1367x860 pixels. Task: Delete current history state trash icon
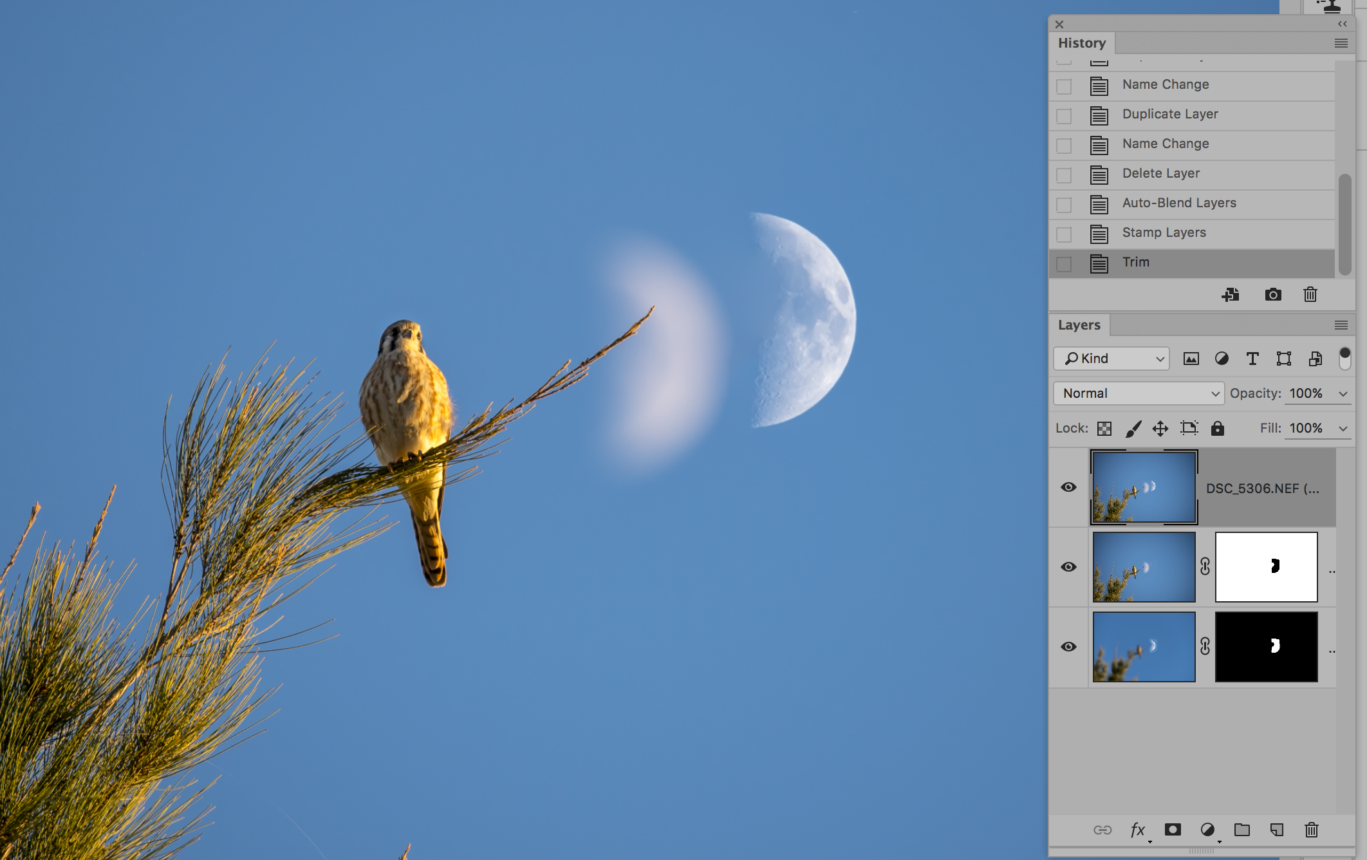(x=1310, y=295)
